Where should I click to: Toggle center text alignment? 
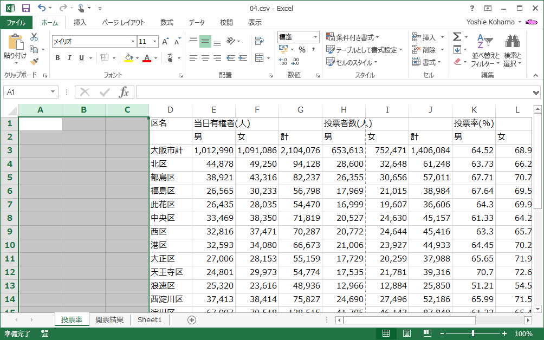[205, 58]
